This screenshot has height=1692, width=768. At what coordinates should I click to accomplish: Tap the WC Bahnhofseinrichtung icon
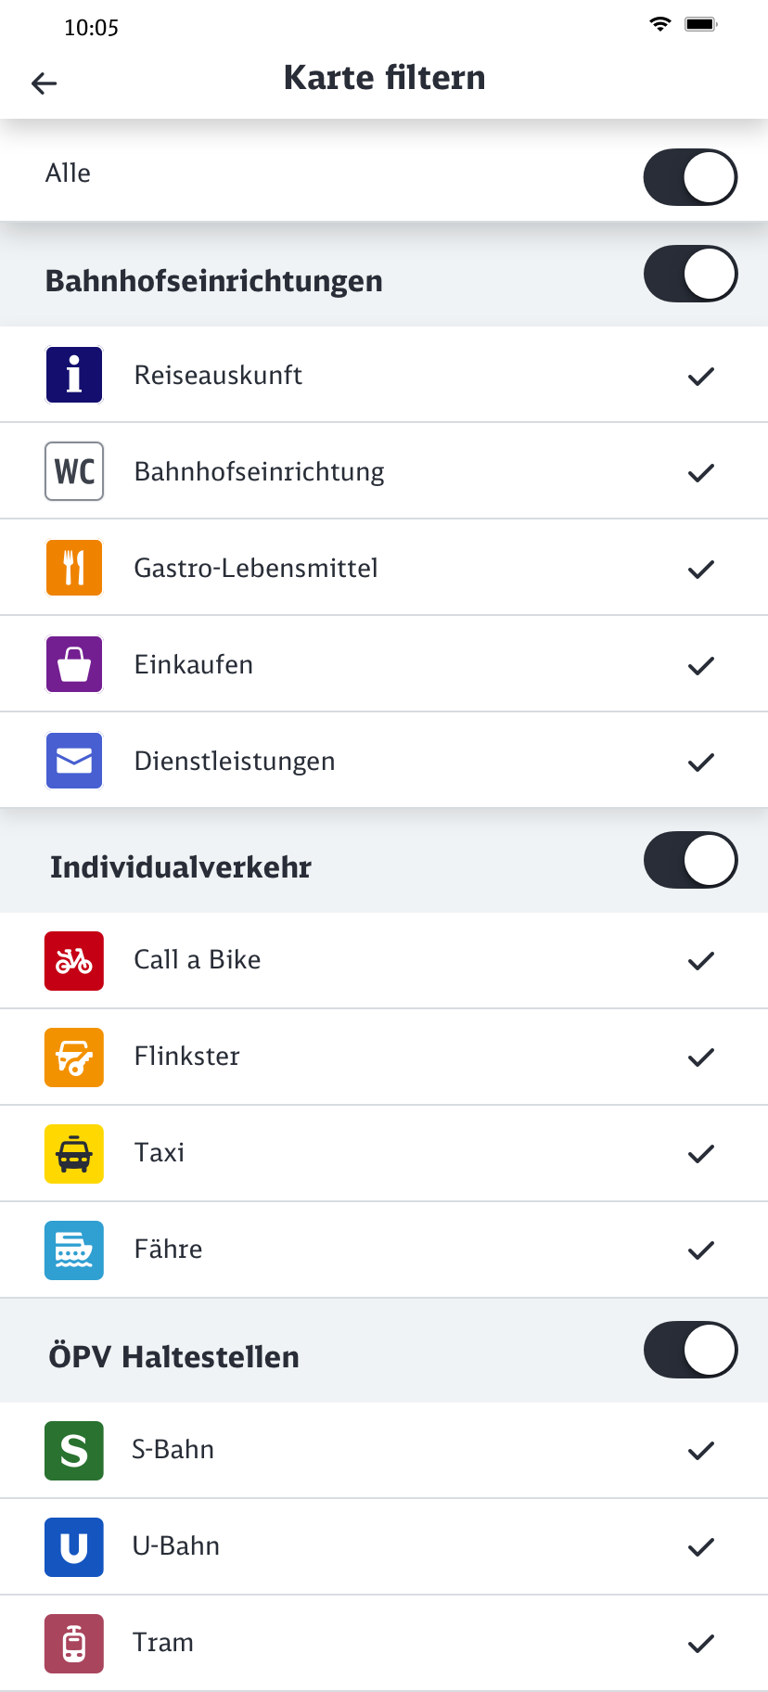pos(74,471)
